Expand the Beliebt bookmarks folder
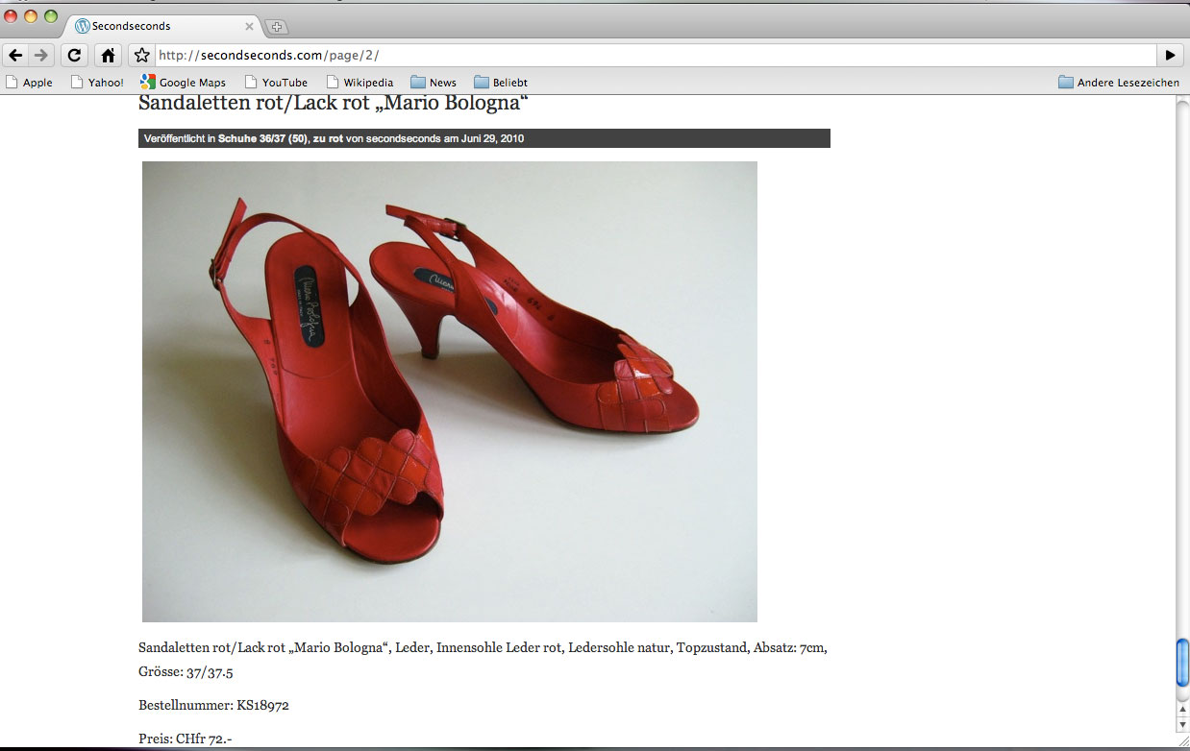Screen dimensions: 1190x751 pos(501,83)
